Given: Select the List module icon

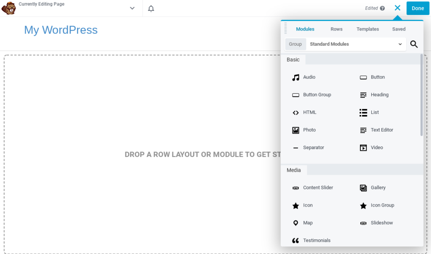Looking at the screenshot, I should (x=363, y=113).
